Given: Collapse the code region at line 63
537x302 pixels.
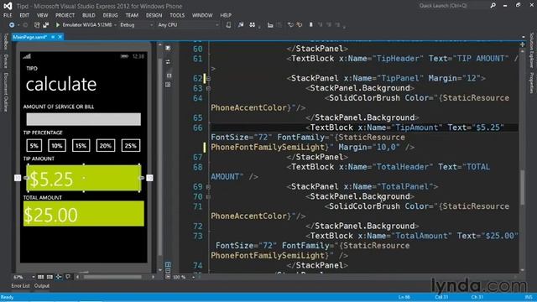Looking at the screenshot, I should click(208, 89).
